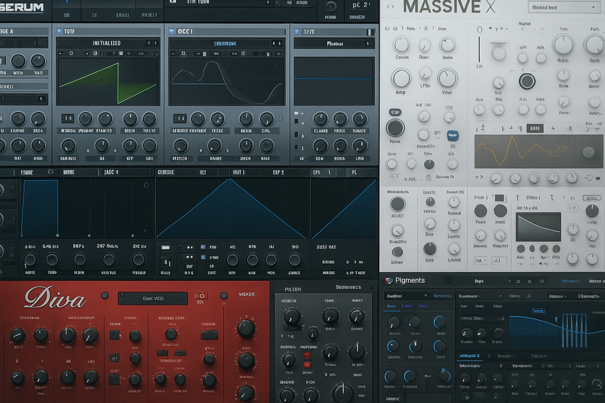Toggle the OCC I oscillator power icon

[x=172, y=31]
